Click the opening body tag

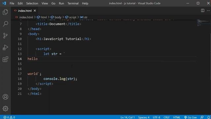tap(33, 34)
